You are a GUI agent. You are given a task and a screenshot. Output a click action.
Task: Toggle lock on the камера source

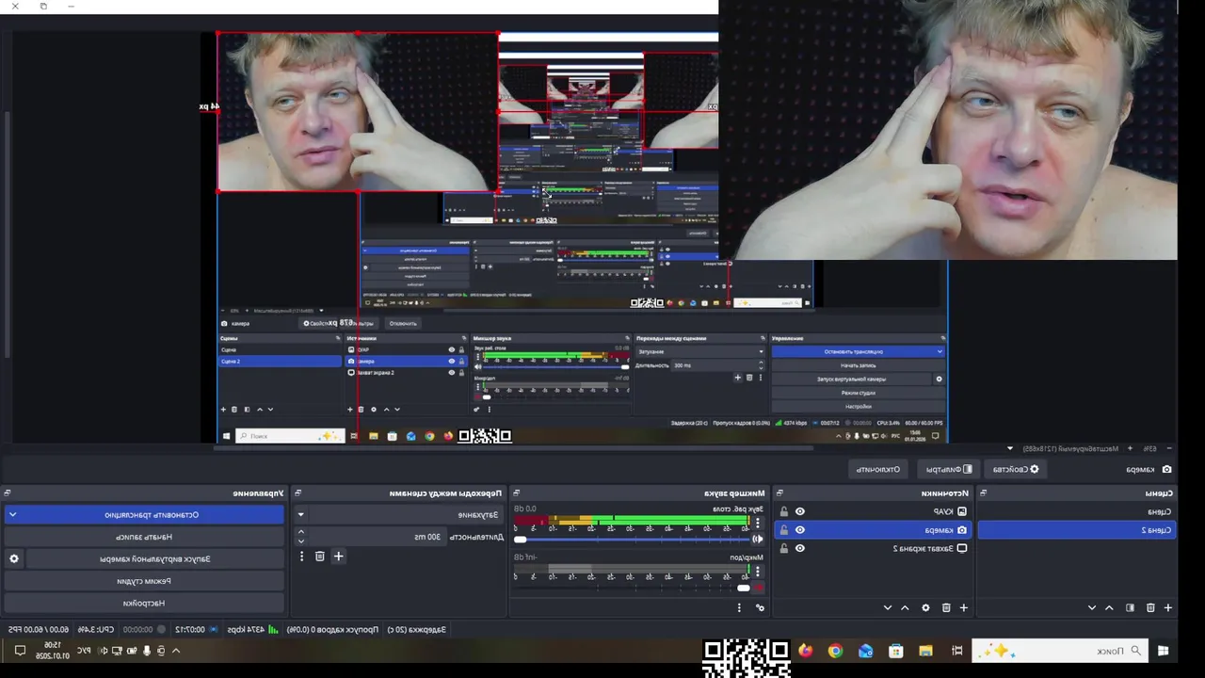784,530
